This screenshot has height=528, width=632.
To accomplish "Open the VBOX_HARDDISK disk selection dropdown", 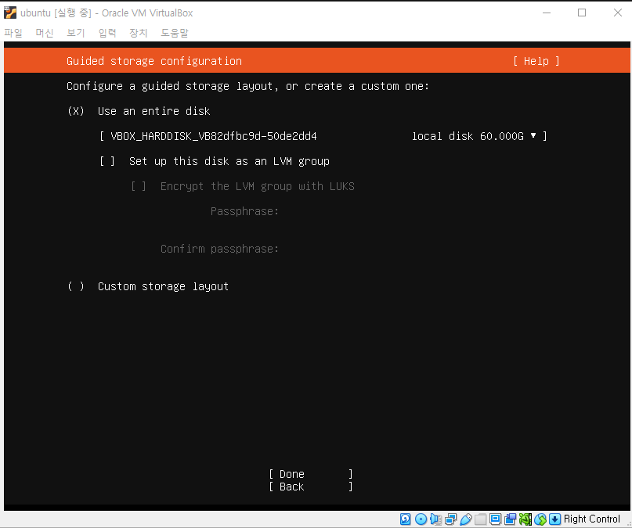I will point(323,136).
